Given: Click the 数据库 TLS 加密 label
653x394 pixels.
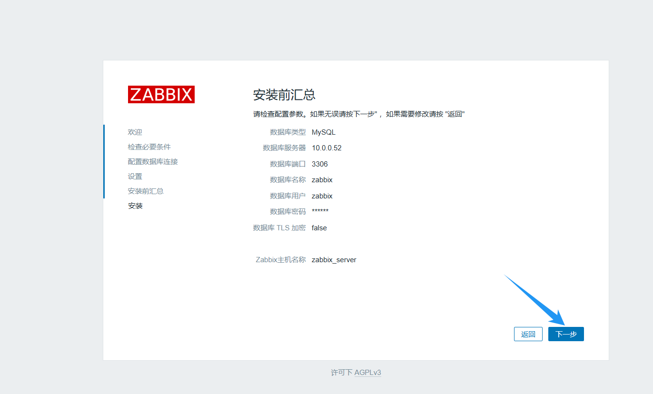Looking at the screenshot, I should click(279, 228).
